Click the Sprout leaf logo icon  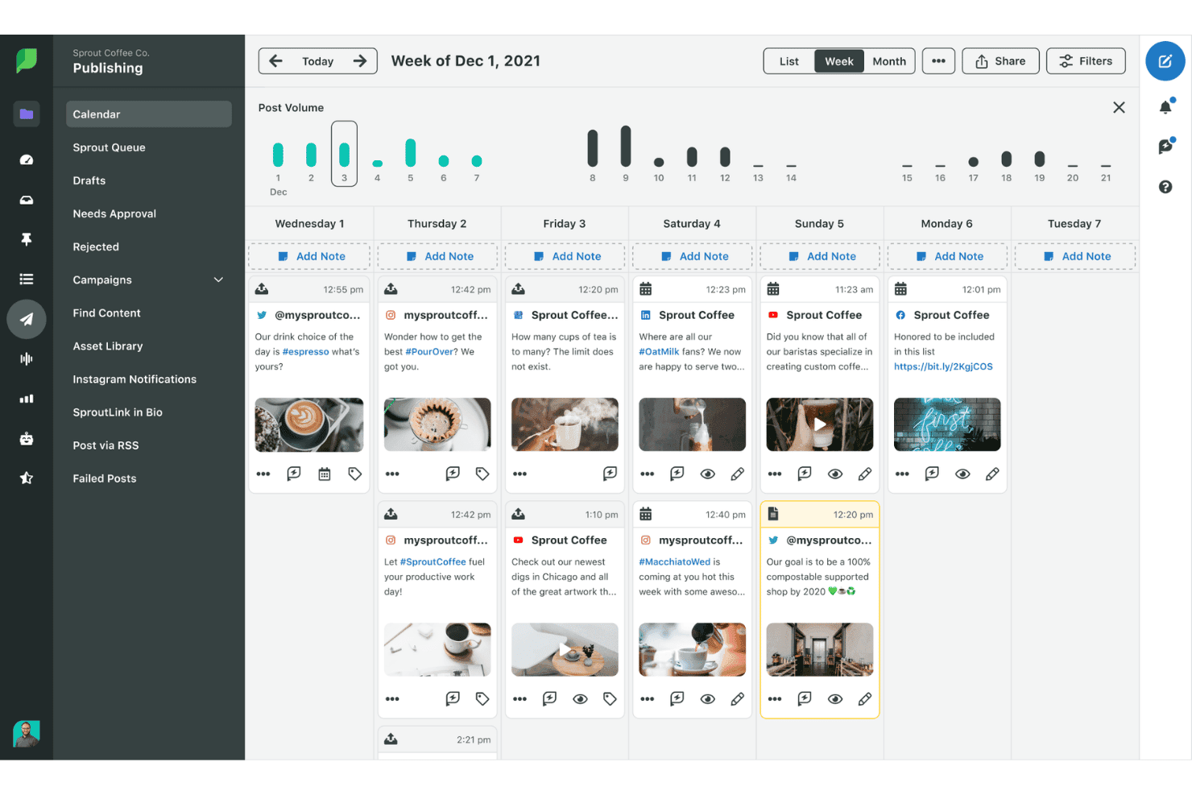pos(27,60)
